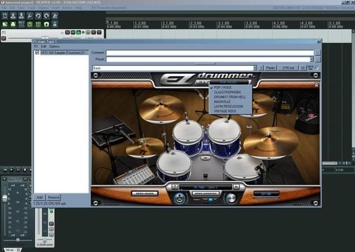
Task: Click the 2/16 out routing button
Action: 288,68
